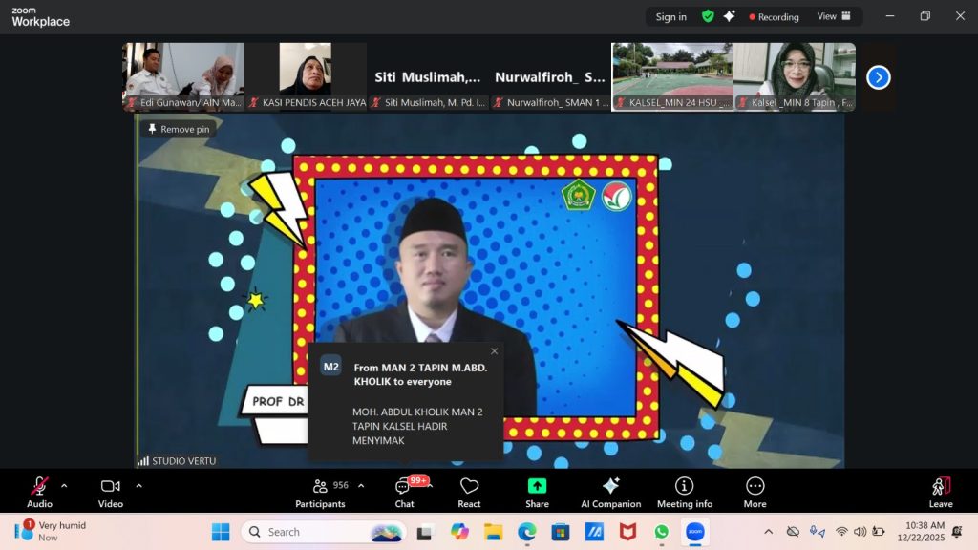Expand the audio options chevron
The width and height of the screenshot is (978, 550).
pos(64,485)
